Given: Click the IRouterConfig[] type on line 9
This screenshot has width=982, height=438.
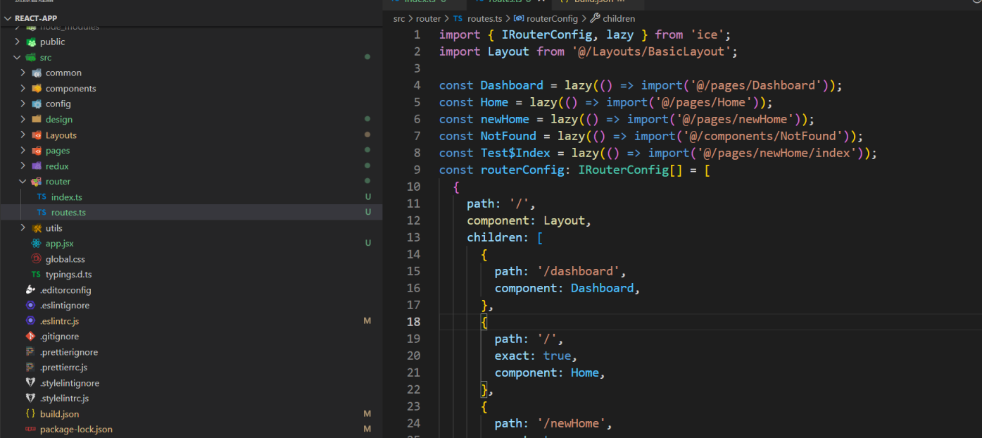Looking at the screenshot, I should [630, 170].
